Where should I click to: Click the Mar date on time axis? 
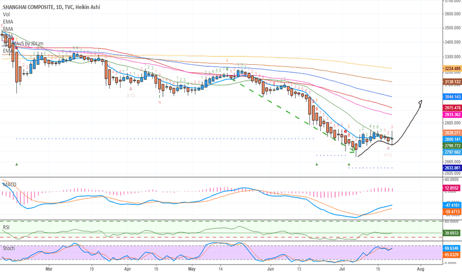pyautogui.click(x=49, y=269)
